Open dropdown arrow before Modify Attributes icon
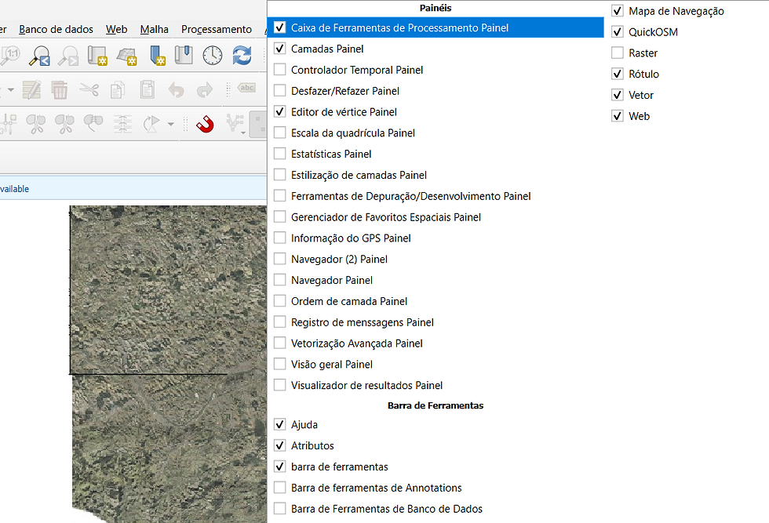 11,90
